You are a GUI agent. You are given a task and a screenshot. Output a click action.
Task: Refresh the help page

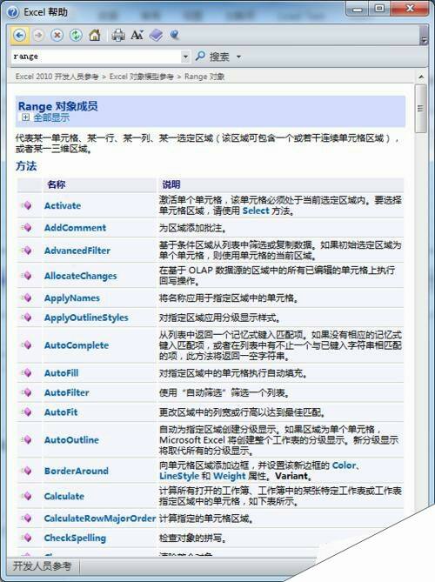coord(76,36)
